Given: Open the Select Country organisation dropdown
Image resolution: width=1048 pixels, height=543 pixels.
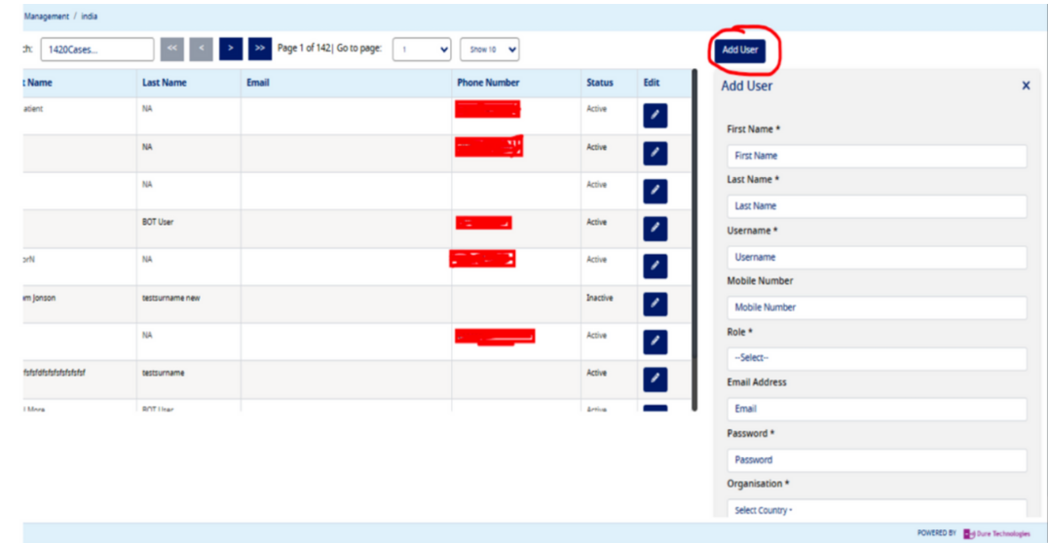Looking at the screenshot, I should [876, 510].
